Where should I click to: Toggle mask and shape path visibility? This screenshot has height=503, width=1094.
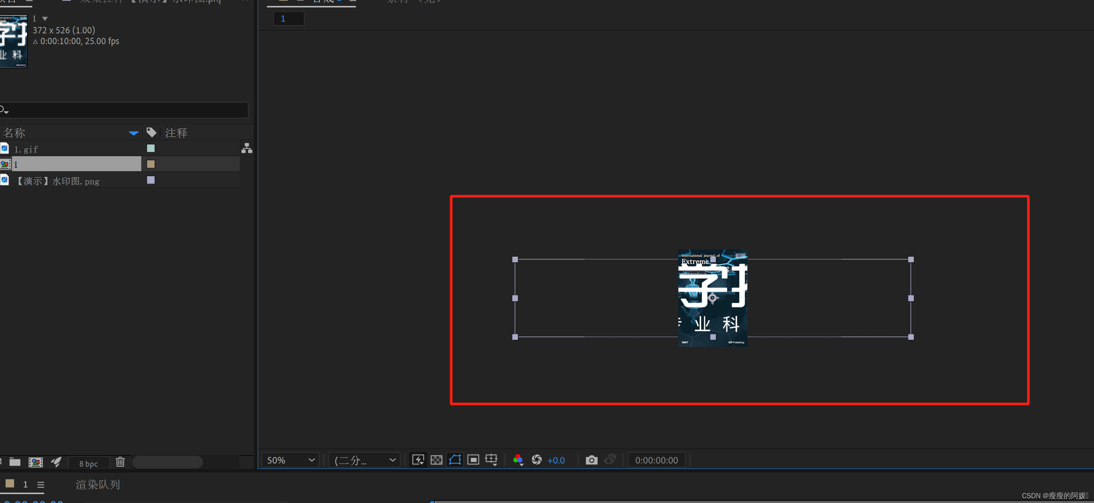coord(455,460)
